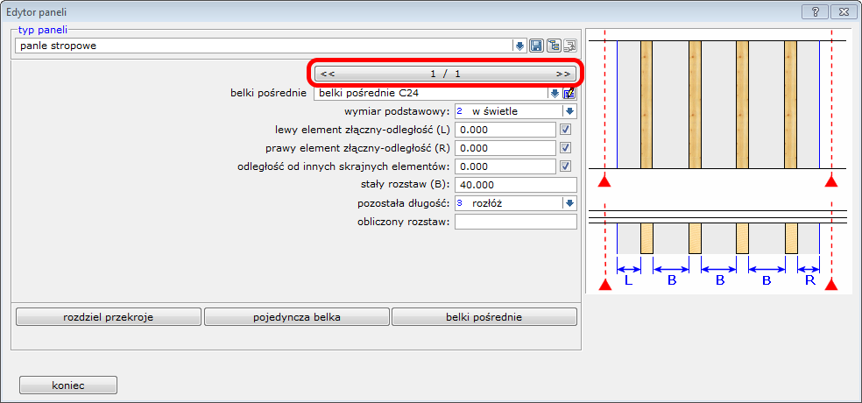This screenshot has width=862, height=403.
Task: Click the koniec button
Action: point(68,385)
